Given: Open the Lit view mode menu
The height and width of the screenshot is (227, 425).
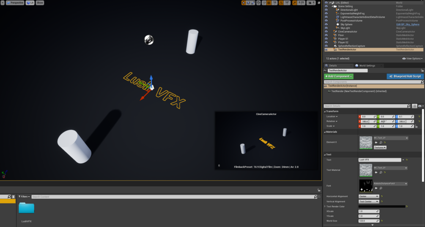Looking at the screenshot, I should point(30,3).
